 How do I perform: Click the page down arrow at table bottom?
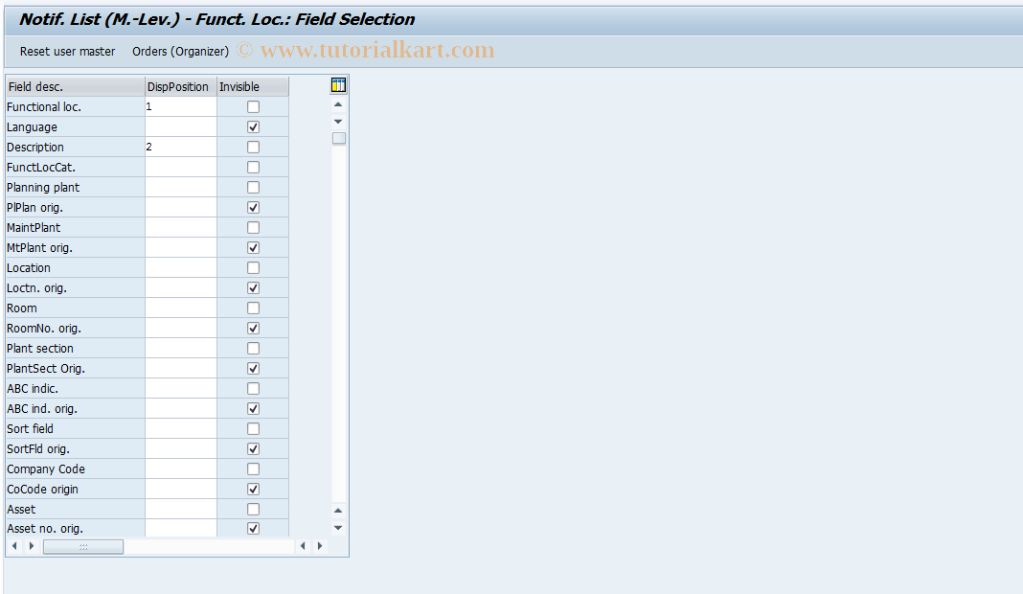[338, 528]
